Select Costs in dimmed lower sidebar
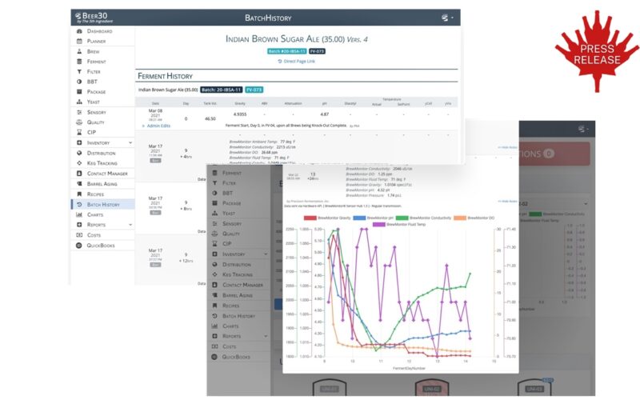The width and height of the screenshot is (640, 400). (x=230, y=346)
